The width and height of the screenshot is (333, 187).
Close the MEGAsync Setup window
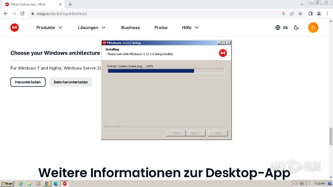[x=228, y=43]
